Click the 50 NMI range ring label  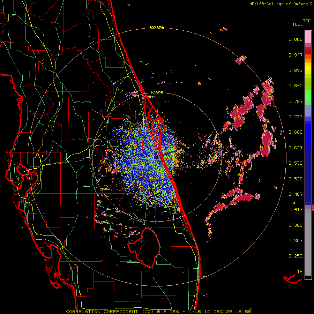click(157, 92)
